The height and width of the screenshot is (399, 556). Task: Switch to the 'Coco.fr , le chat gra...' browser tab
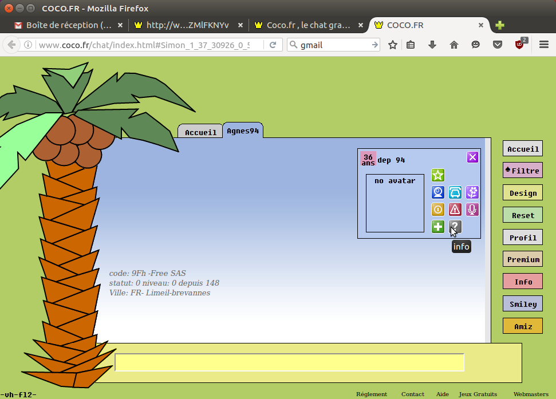(309, 25)
